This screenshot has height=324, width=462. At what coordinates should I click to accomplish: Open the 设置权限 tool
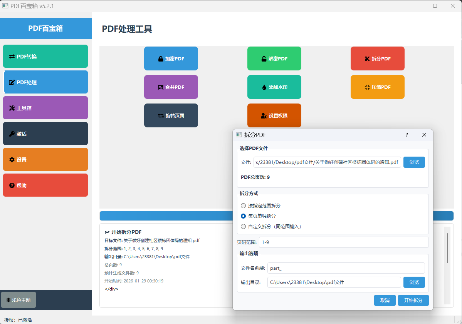tap(274, 115)
